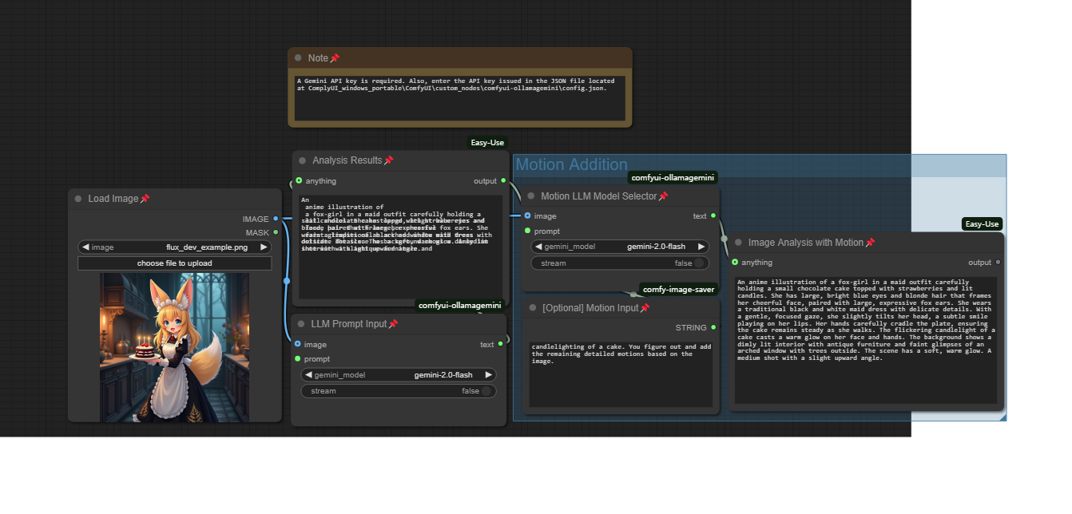Screen dimensions: 1072x514
Task: Click the Note node's text area
Action: [x=460, y=98]
